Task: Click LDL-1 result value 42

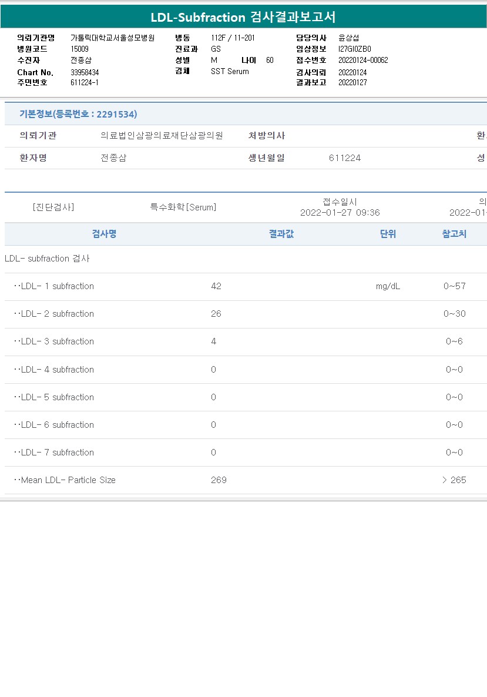Action: tap(216, 286)
